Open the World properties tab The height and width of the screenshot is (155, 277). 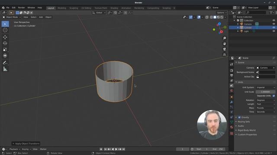[232, 91]
